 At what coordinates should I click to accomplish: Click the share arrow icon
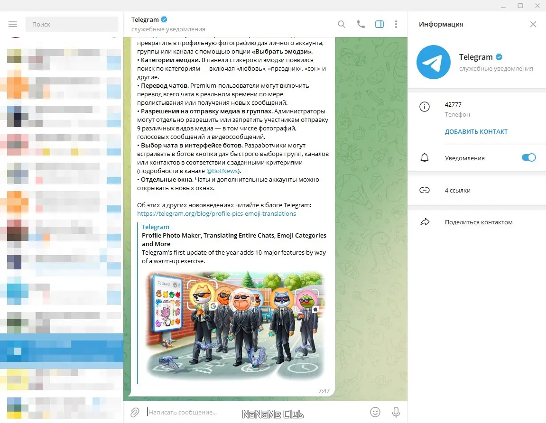pos(425,222)
